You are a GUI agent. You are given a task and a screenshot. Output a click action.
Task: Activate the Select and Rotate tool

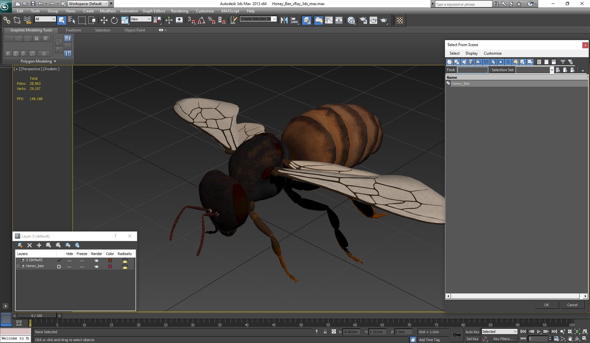point(114,20)
